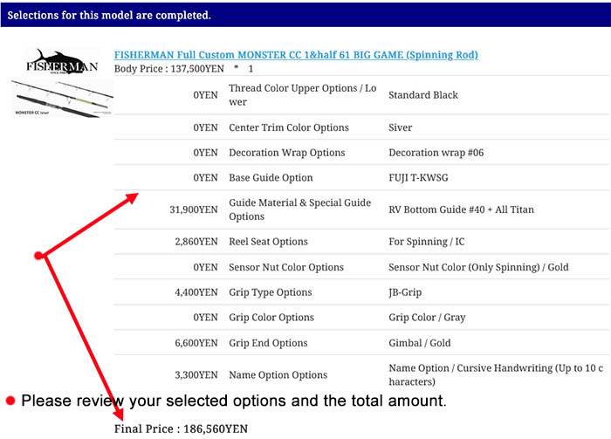Click the '6,600YEN' price

coord(196,343)
